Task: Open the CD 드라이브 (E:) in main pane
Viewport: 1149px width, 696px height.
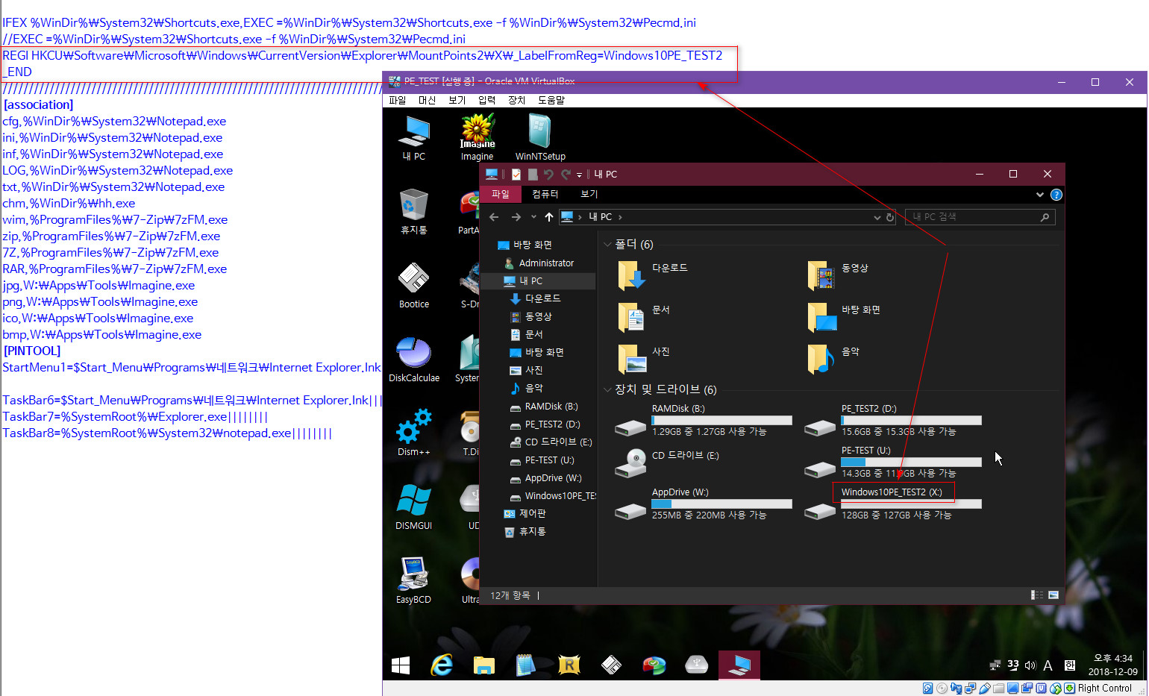Action: (x=667, y=463)
